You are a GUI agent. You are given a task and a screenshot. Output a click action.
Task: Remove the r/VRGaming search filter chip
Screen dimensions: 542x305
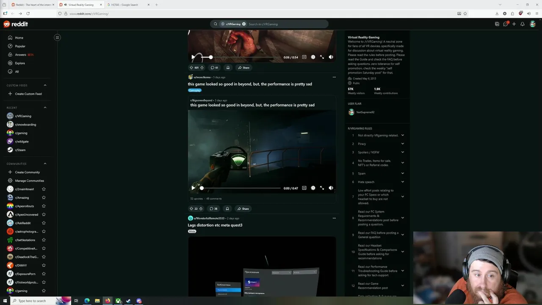[244, 24]
